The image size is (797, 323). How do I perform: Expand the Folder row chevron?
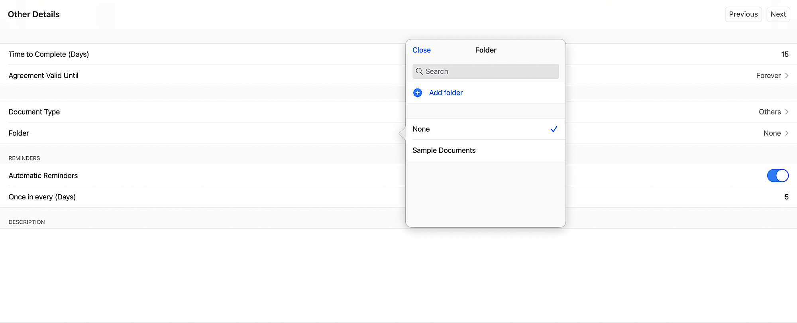point(787,133)
